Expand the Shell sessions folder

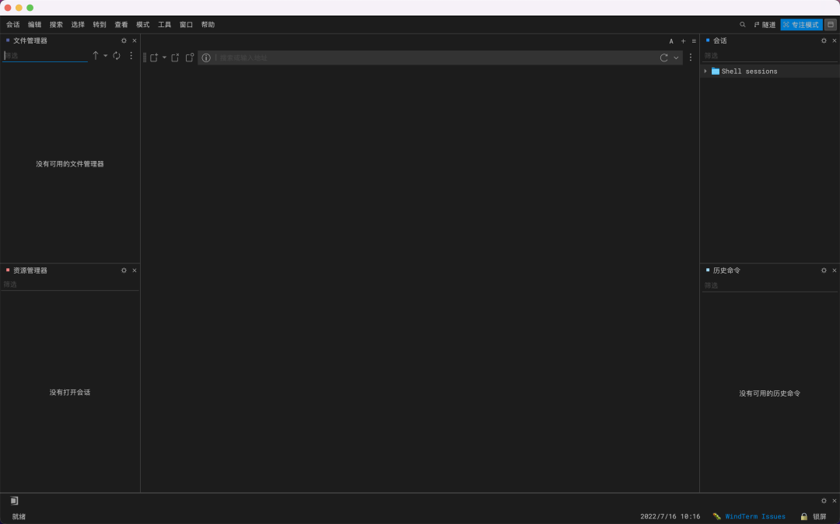[x=705, y=72]
